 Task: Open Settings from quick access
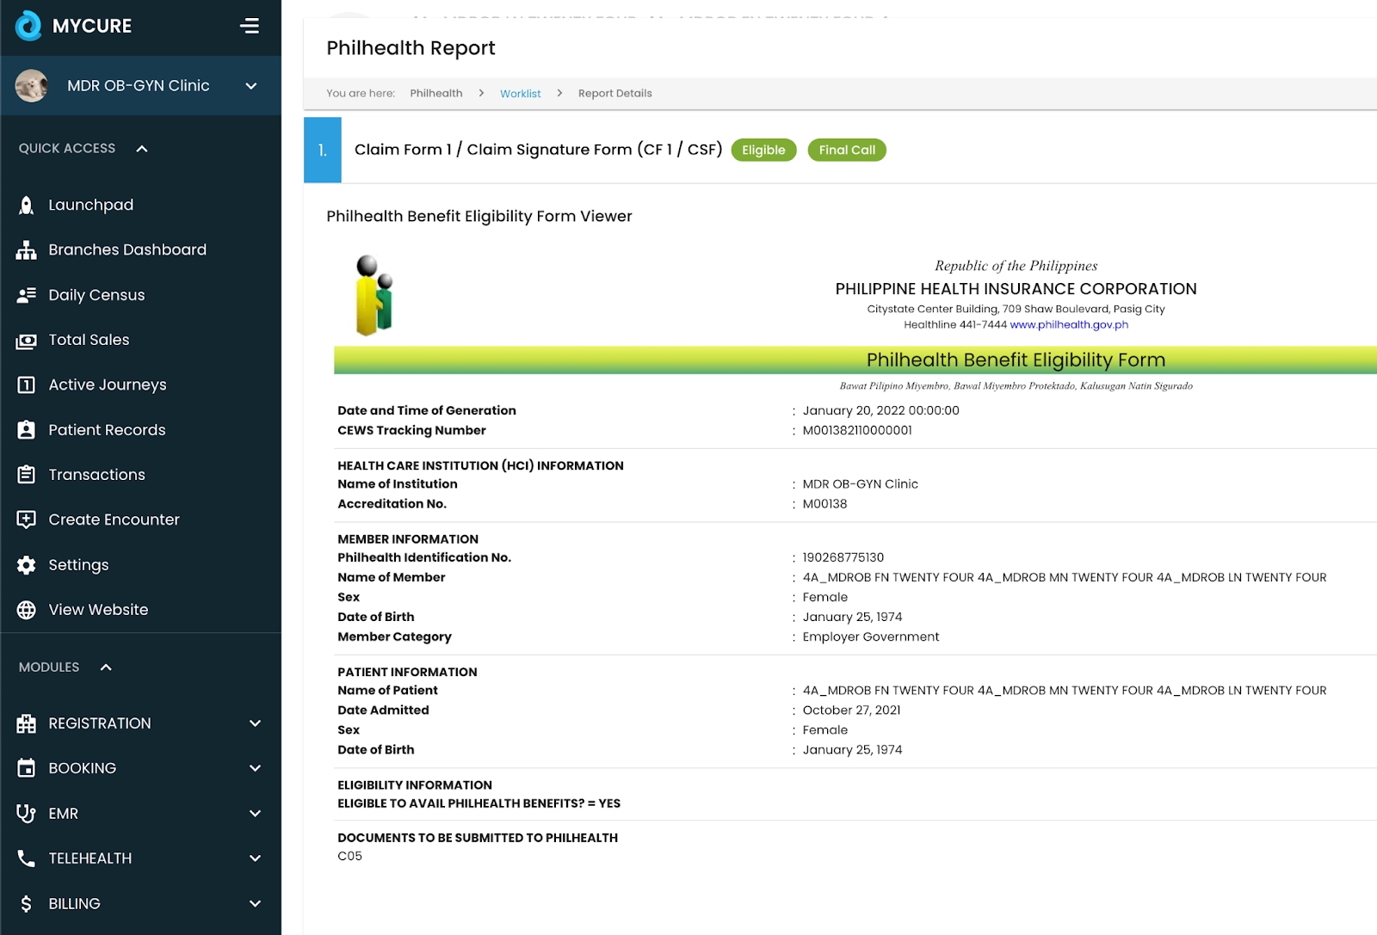click(x=79, y=565)
